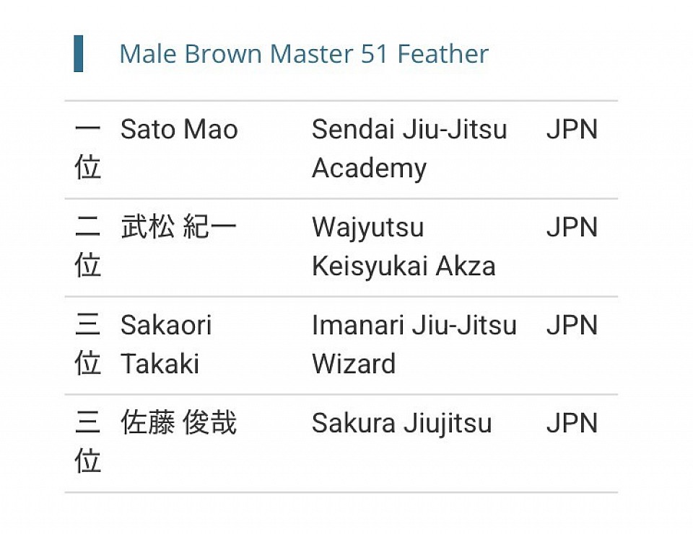Click JPN in the 武松 紀一 row
The width and height of the screenshot is (693, 534).
point(572,228)
